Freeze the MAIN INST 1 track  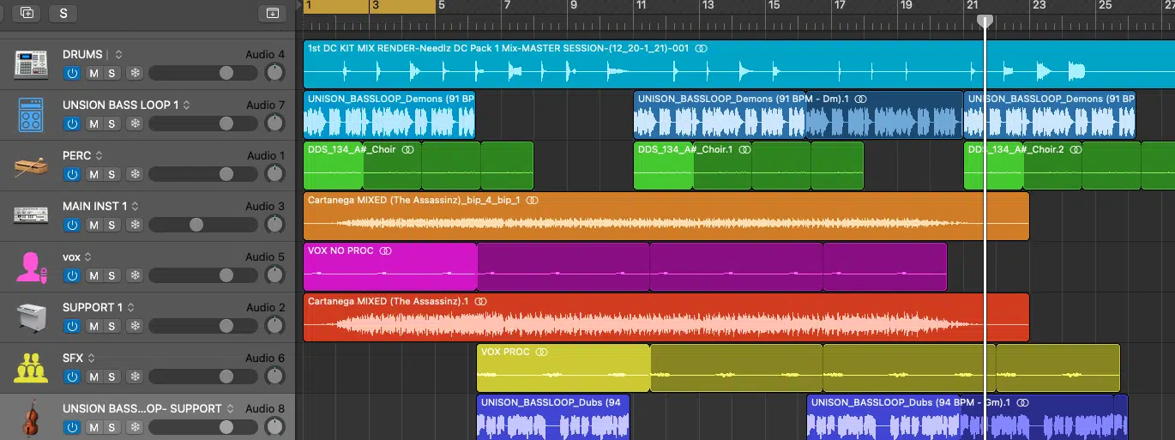(135, 225)
